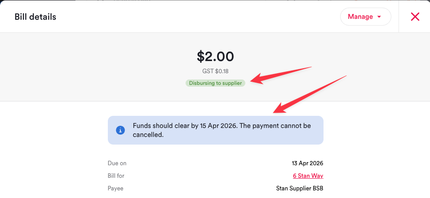Open the 6 Stan Way link

308,176
